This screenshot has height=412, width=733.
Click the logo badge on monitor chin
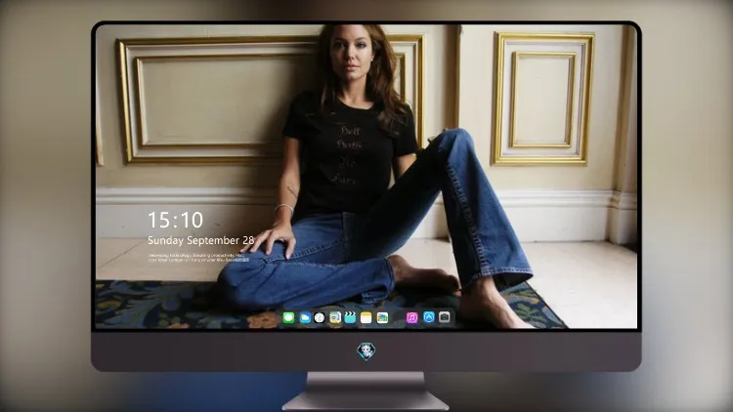(x=366, y=351)
